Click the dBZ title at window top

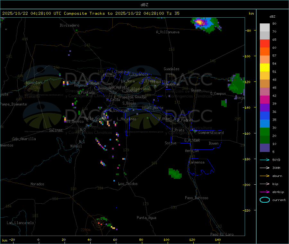tap(144, 5)
